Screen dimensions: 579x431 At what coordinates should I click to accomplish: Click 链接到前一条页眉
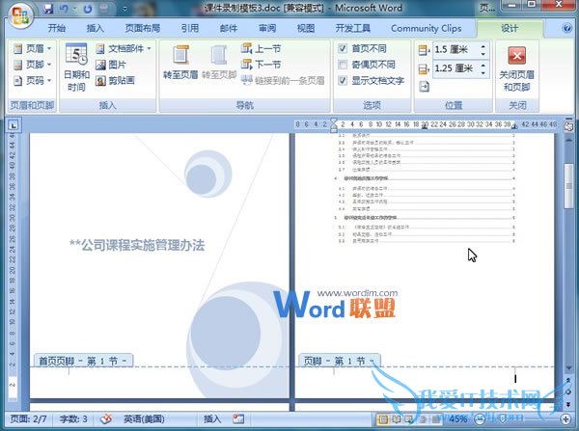point(283,80)
